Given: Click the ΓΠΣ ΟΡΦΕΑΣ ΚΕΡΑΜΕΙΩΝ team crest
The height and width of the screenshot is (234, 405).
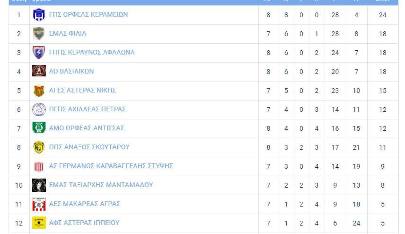Looking at the screenshot, I should pos(39,15).
